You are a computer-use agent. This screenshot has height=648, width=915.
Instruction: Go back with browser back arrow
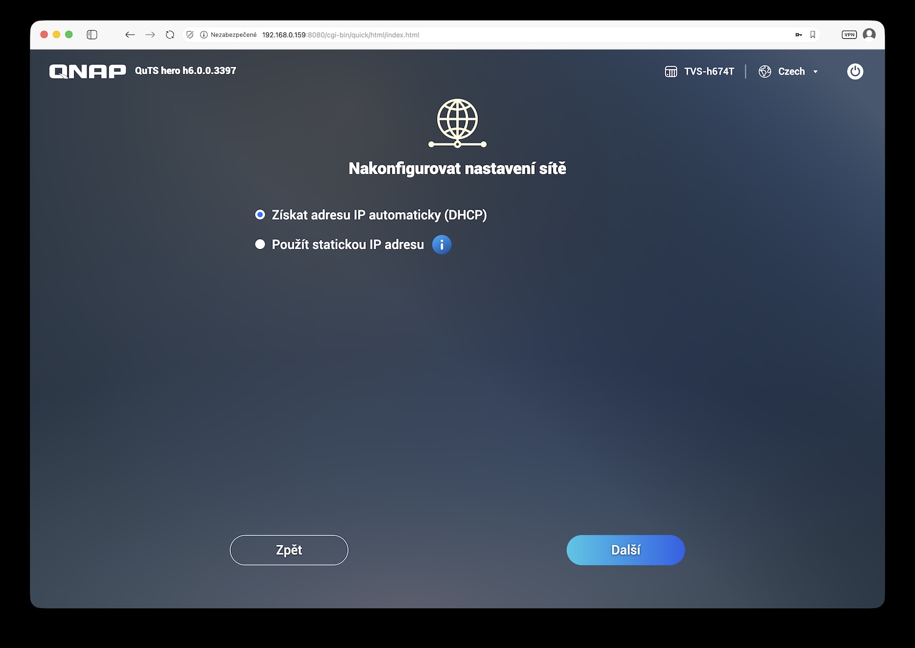(130, 34)
